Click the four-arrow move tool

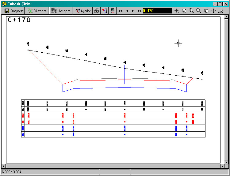(x=213, y=11)
